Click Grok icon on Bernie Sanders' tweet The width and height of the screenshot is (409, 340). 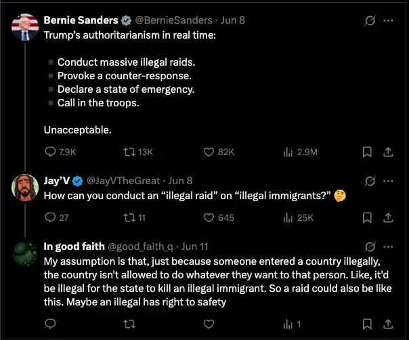(370, 21)
